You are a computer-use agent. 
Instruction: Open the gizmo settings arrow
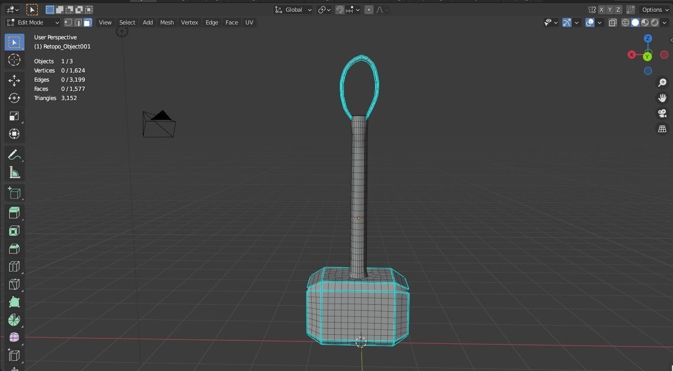tap(577, 22)
